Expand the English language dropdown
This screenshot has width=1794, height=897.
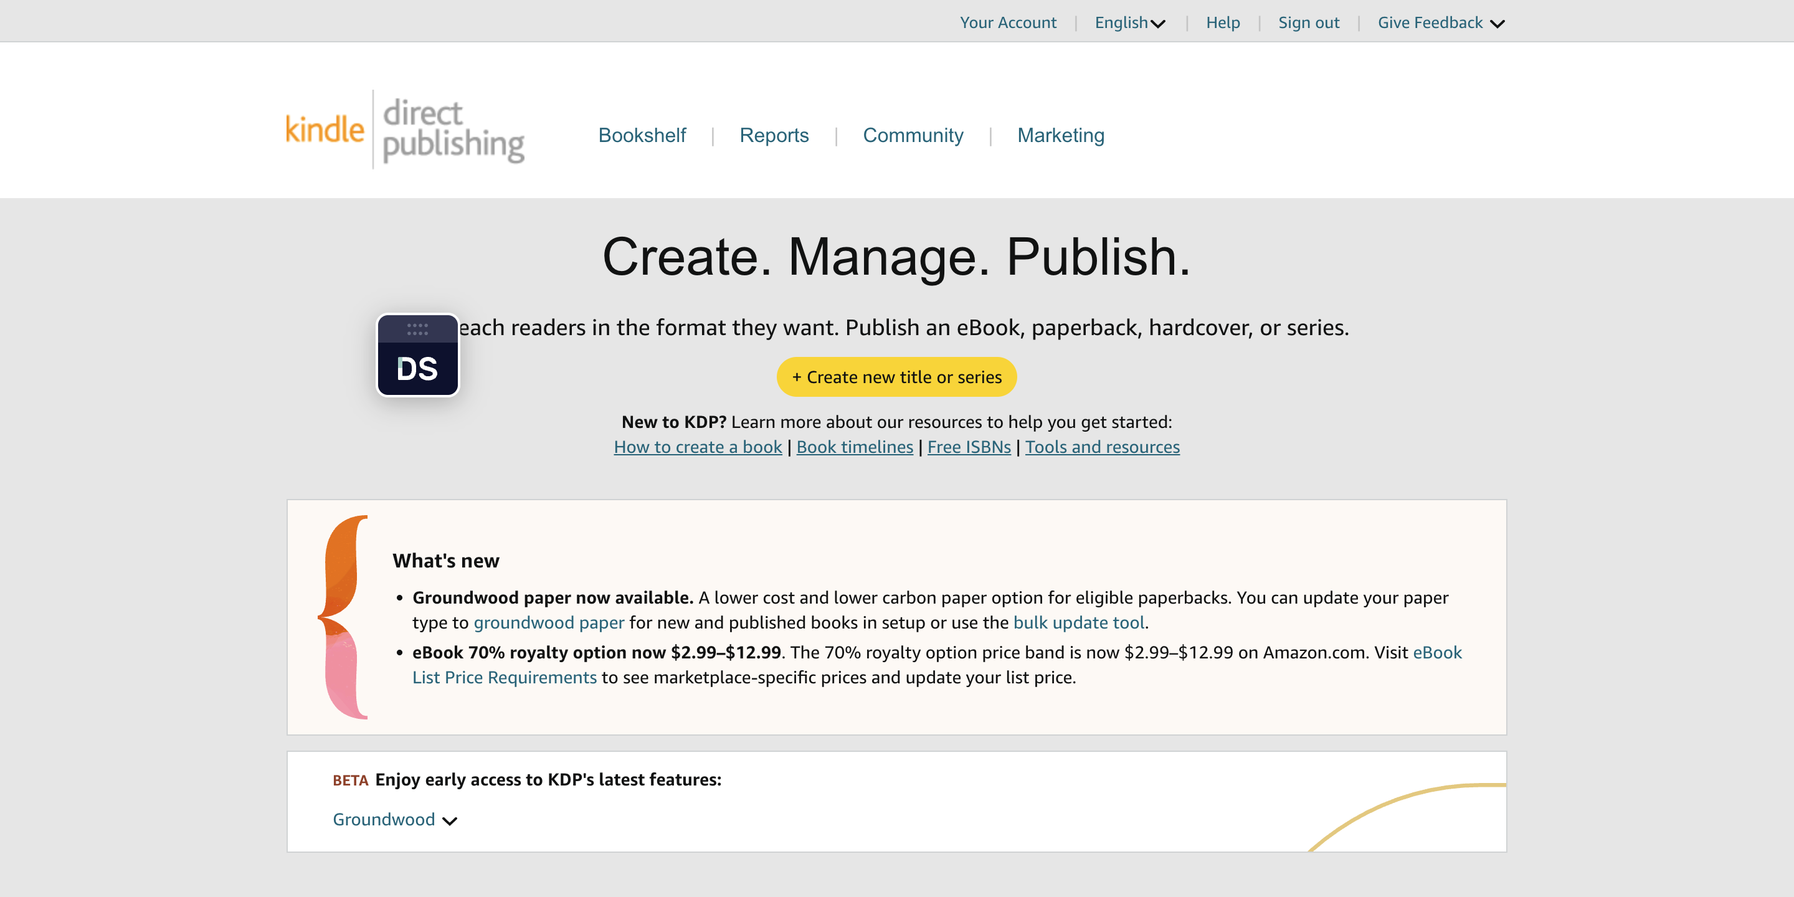click(x=1129, y=22)
